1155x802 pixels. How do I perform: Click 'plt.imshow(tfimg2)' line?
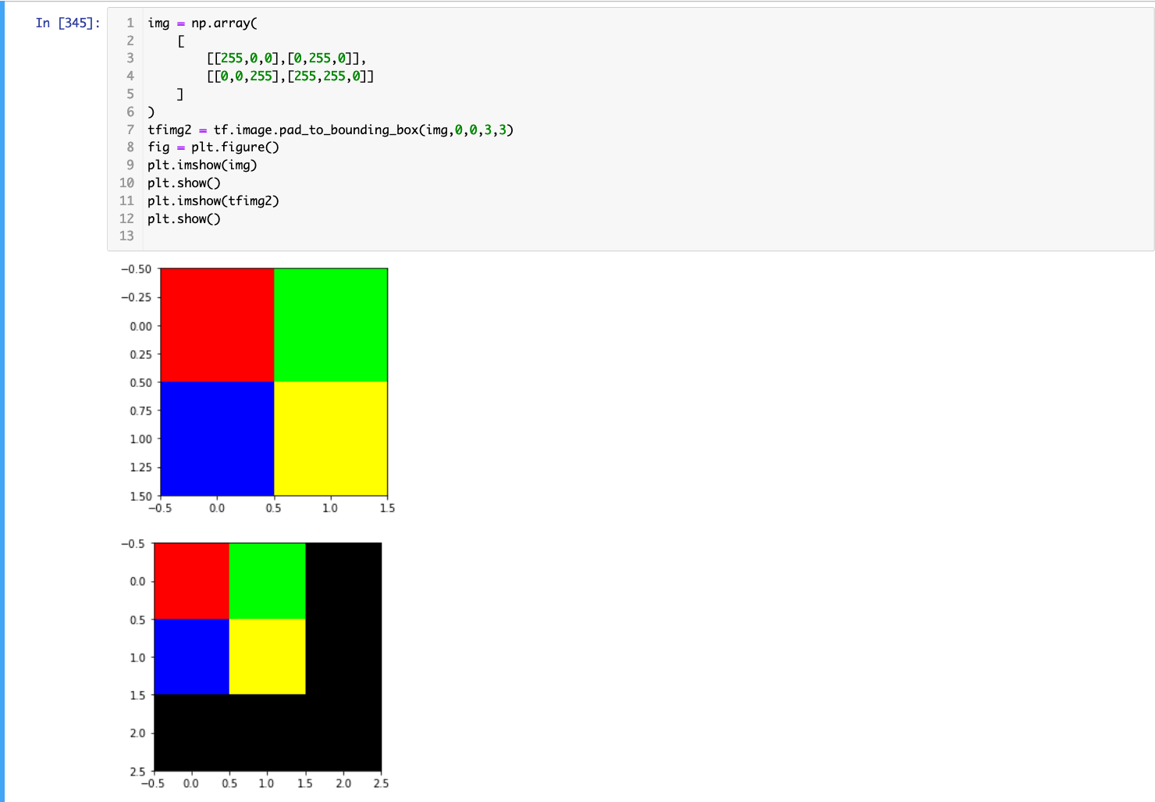point(213,200)
